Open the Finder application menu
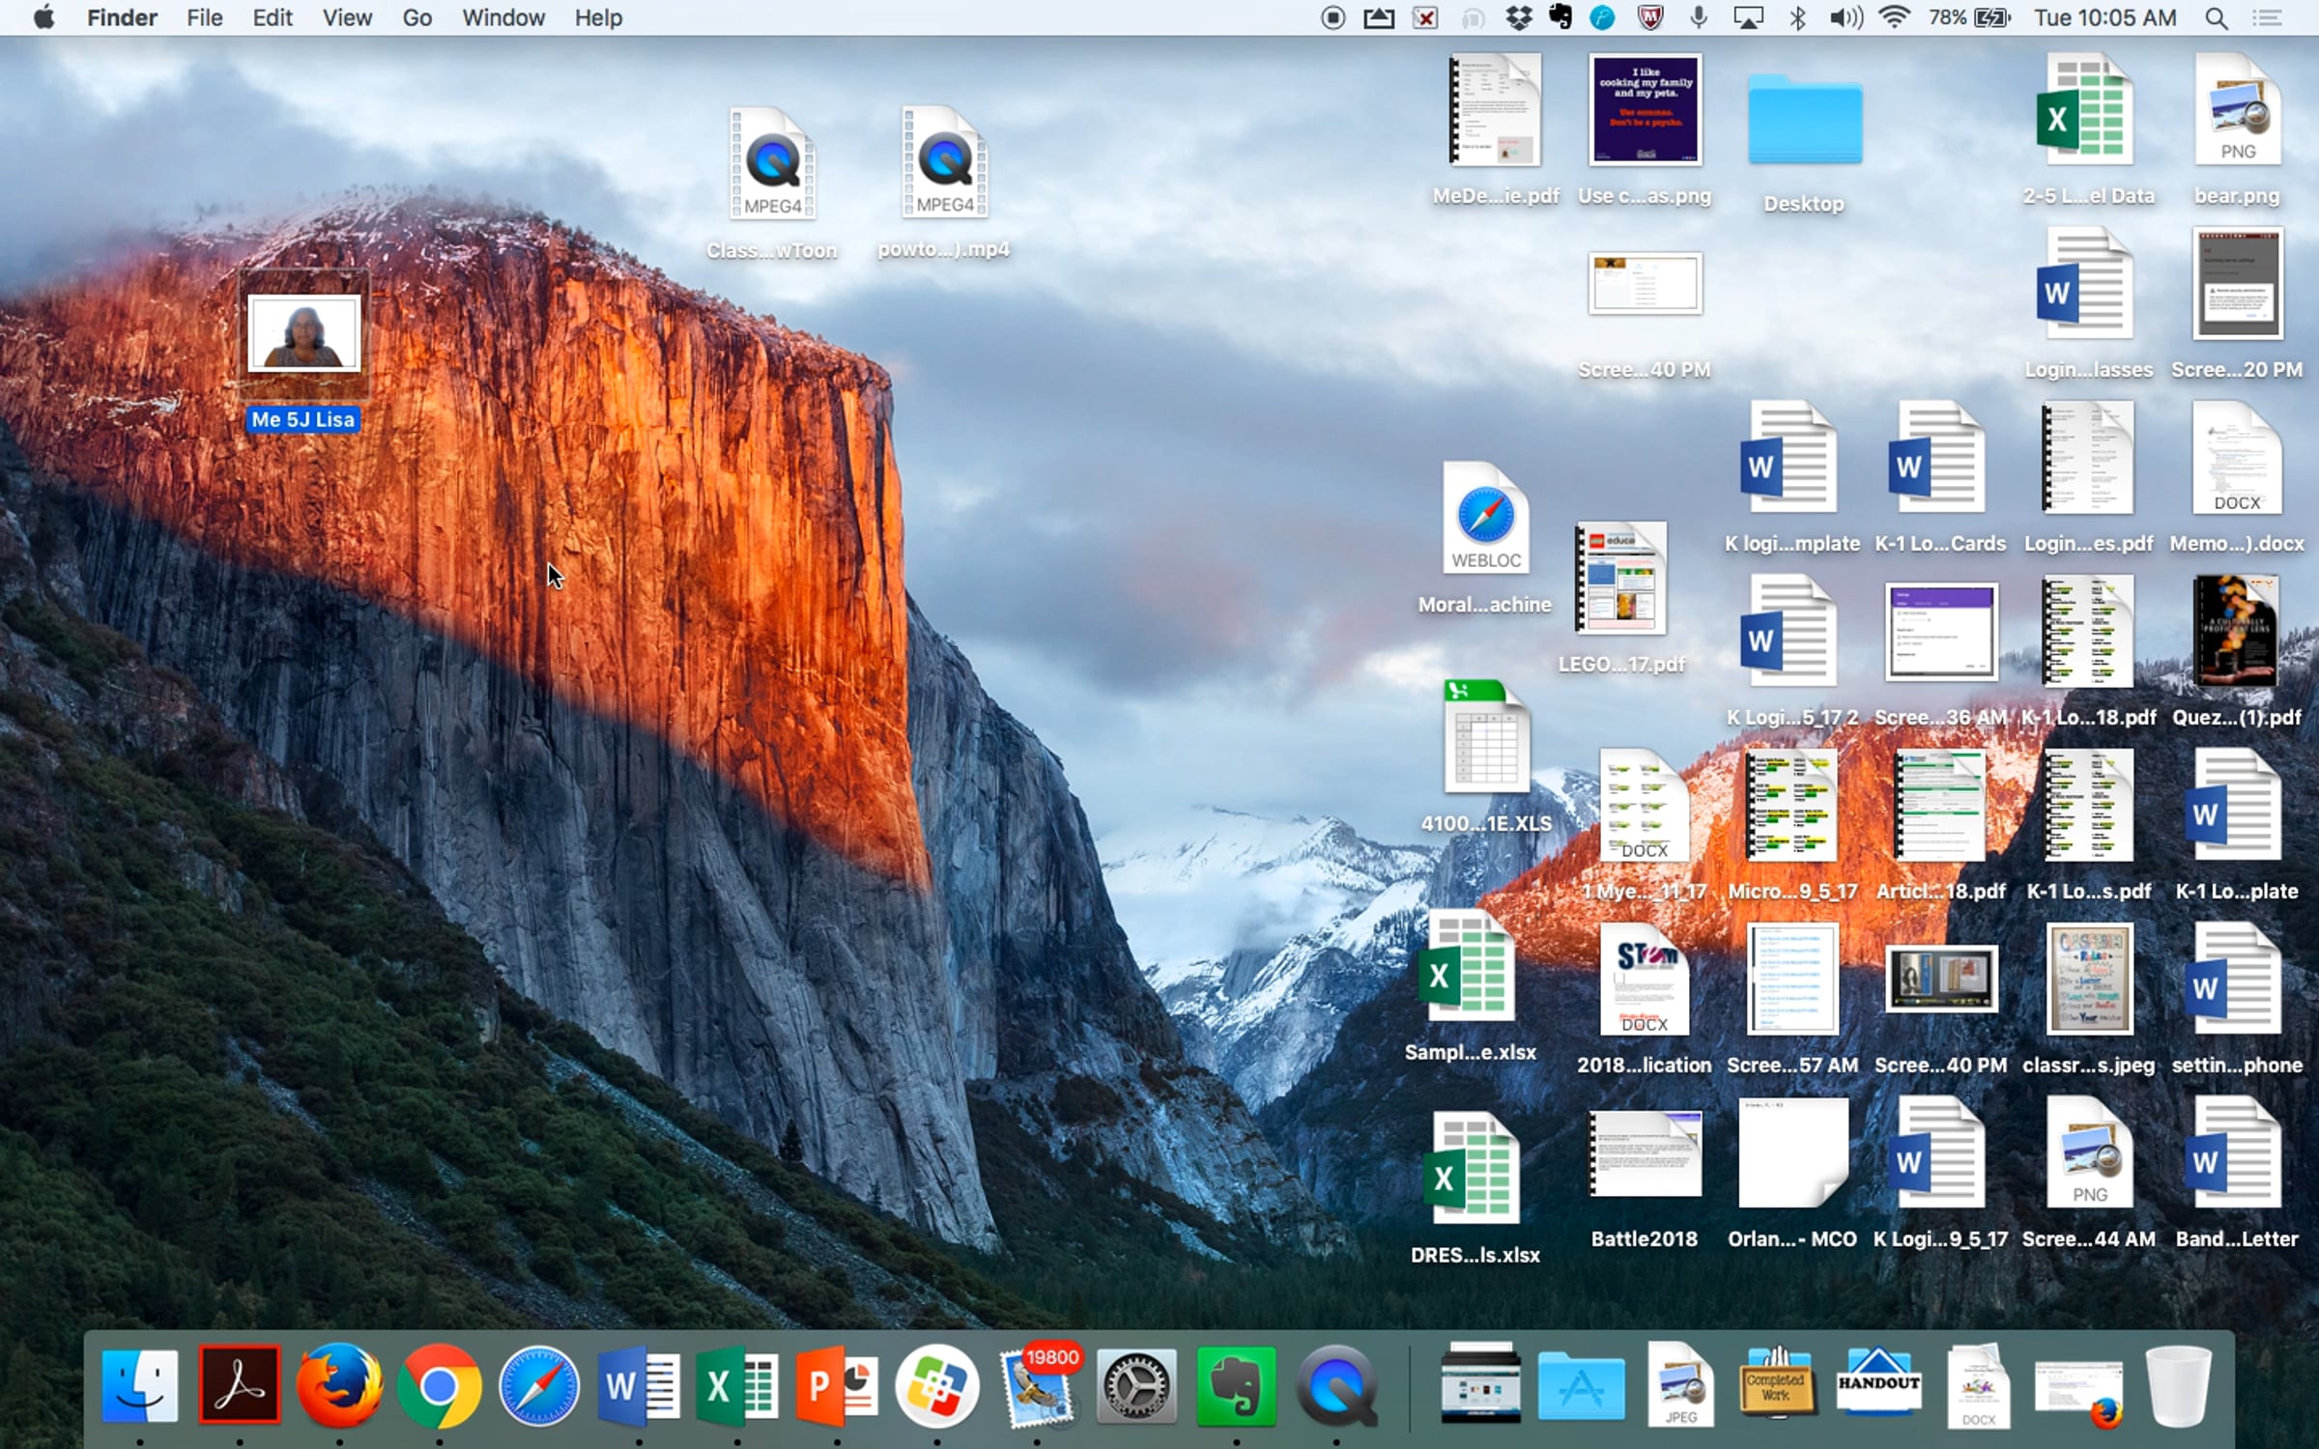Screen dimensions: 2319x1449 pos(122,17)
